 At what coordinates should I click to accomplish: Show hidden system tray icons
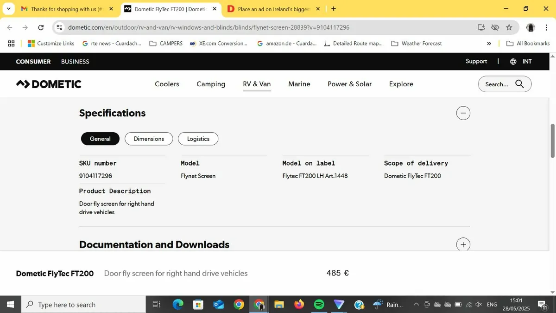point(416,304)
